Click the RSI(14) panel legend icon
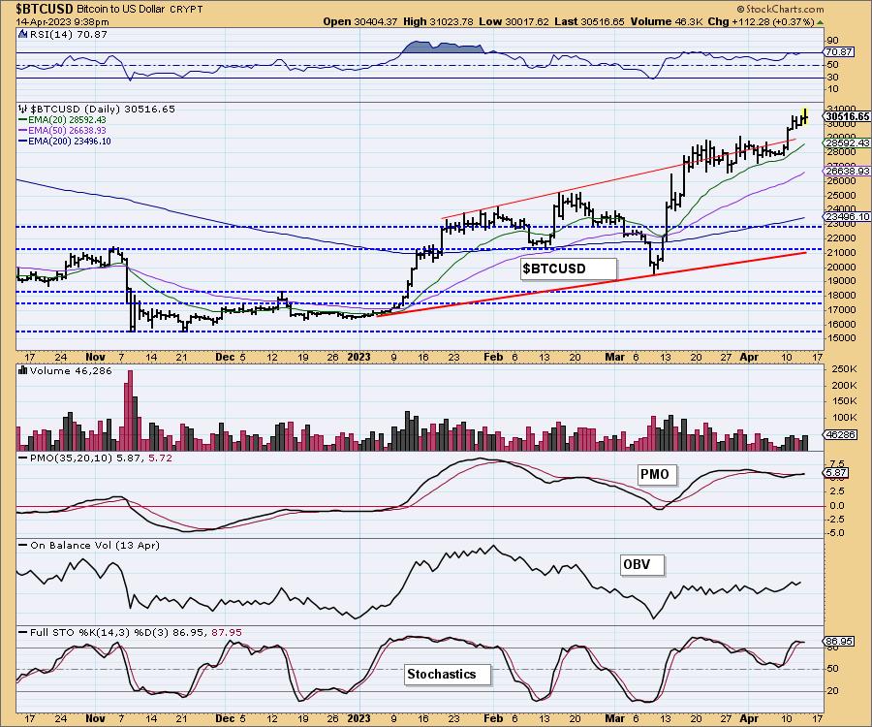The width and height of the screenshot is (872, 727). coord(22,35)
